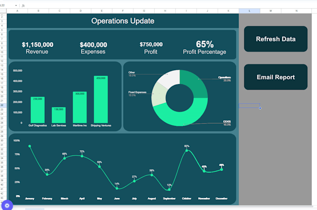317x210 pixels.
Task: Click the January data point
Action: click(x=30, y=146)
